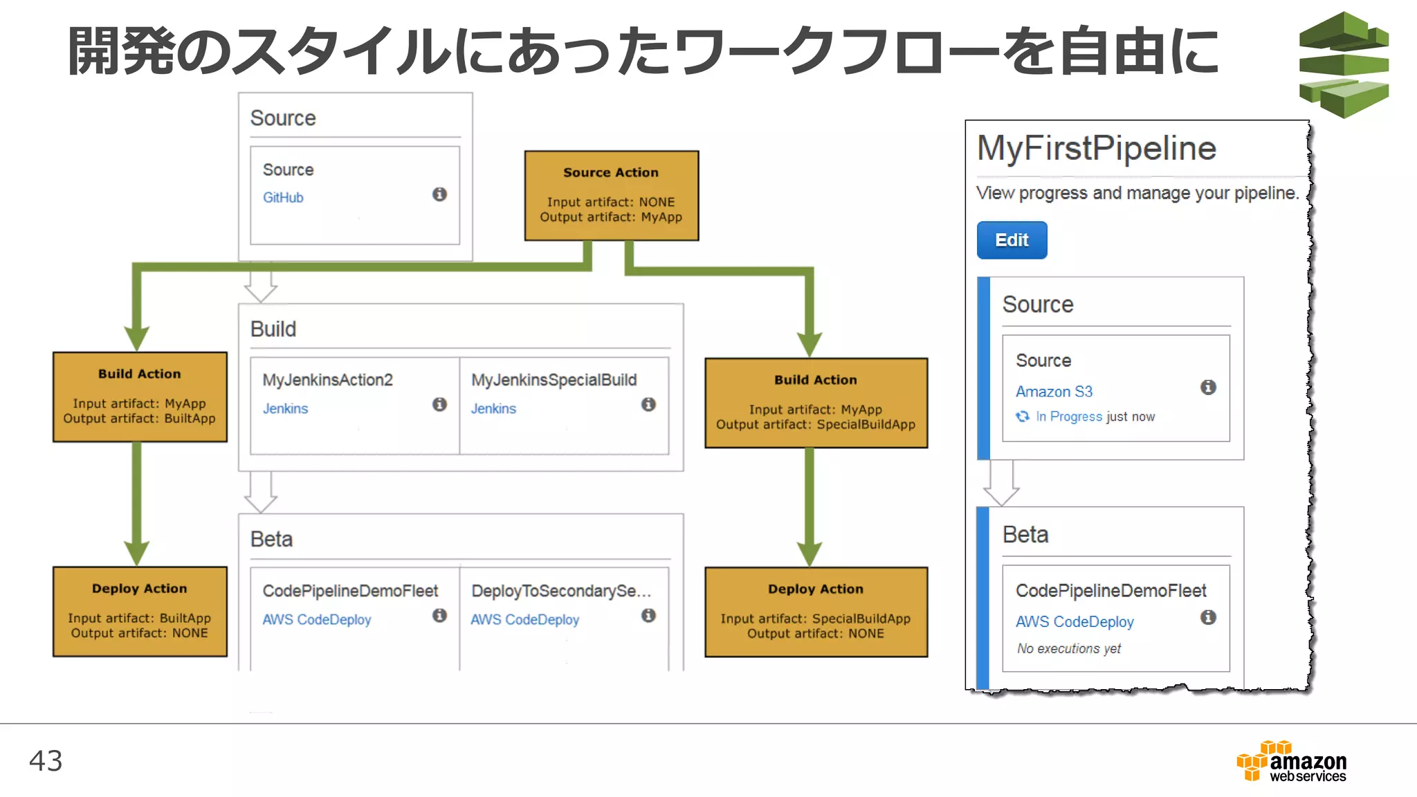The width and height of the screenshot is (1417, 797).
Task: Click AWS CodeDeploy link in MyFirstPipeline
Action: click(1075, 622)
